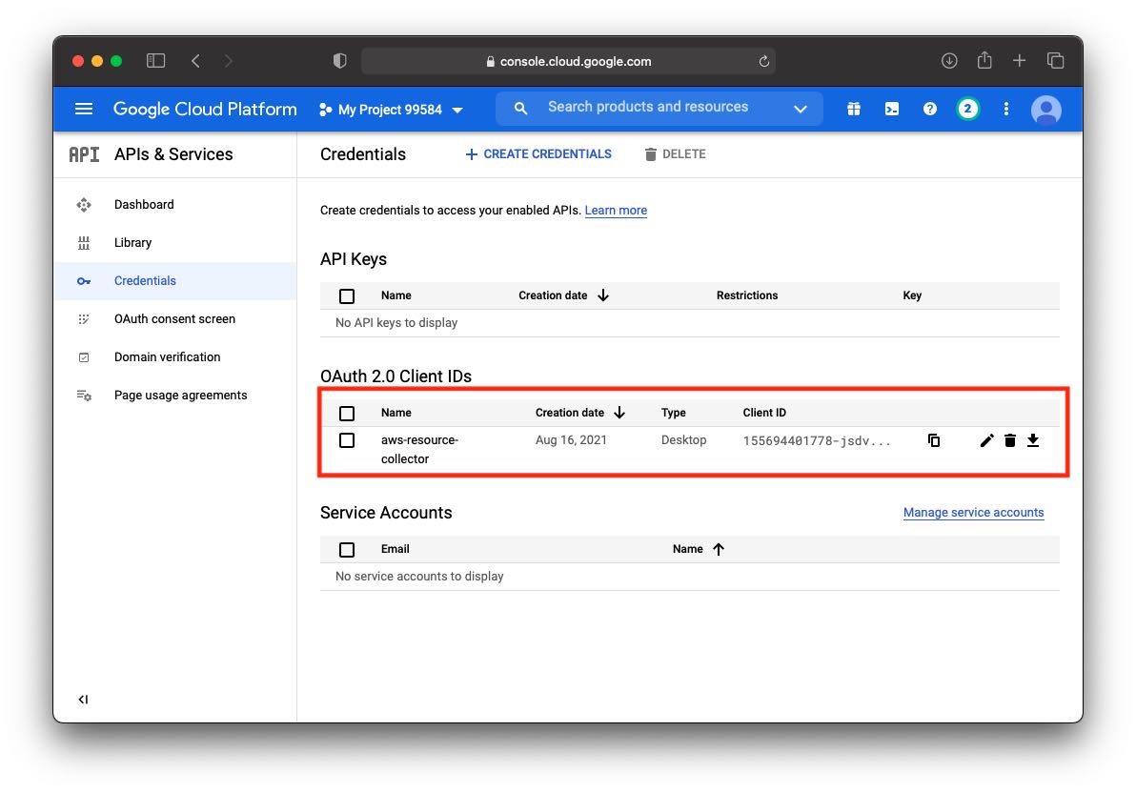
Task: Sort API Keys by Creation date arrow
Action: [602, 295]
